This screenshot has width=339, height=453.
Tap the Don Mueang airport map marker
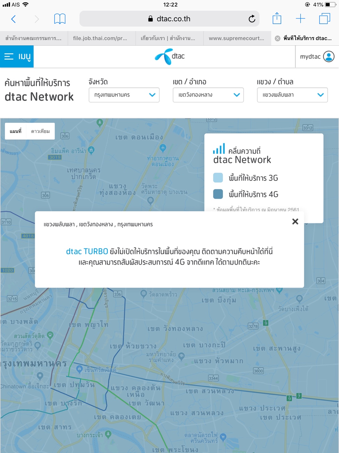click(x=163, y=148)
